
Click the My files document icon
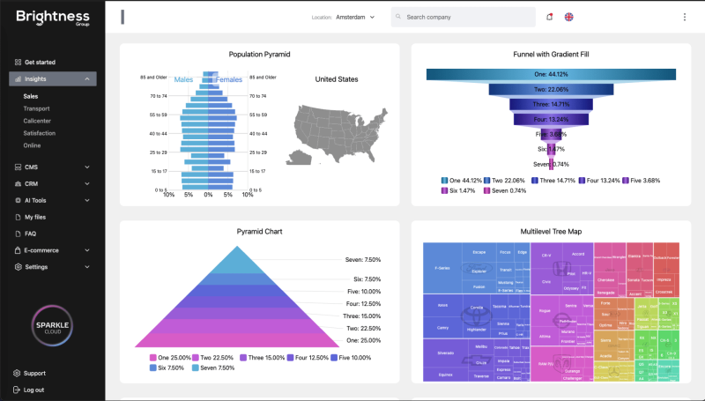coord(18,217)
